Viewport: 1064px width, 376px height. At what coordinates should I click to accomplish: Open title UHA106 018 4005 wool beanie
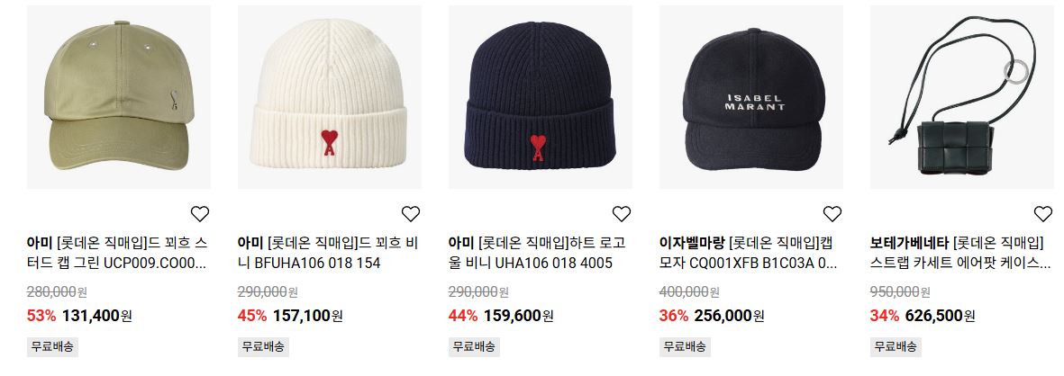point(538,253)
